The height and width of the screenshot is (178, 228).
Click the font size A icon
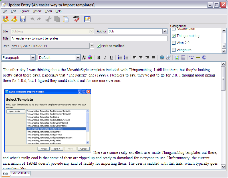[x=84, y=57]
